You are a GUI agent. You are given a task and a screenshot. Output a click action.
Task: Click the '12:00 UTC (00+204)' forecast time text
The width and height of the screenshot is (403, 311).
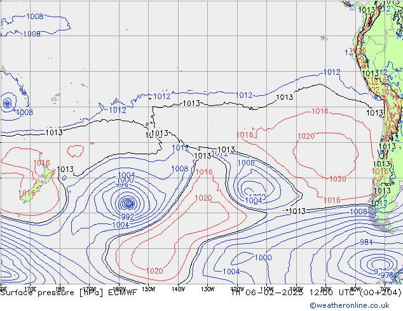pos(355,293)
